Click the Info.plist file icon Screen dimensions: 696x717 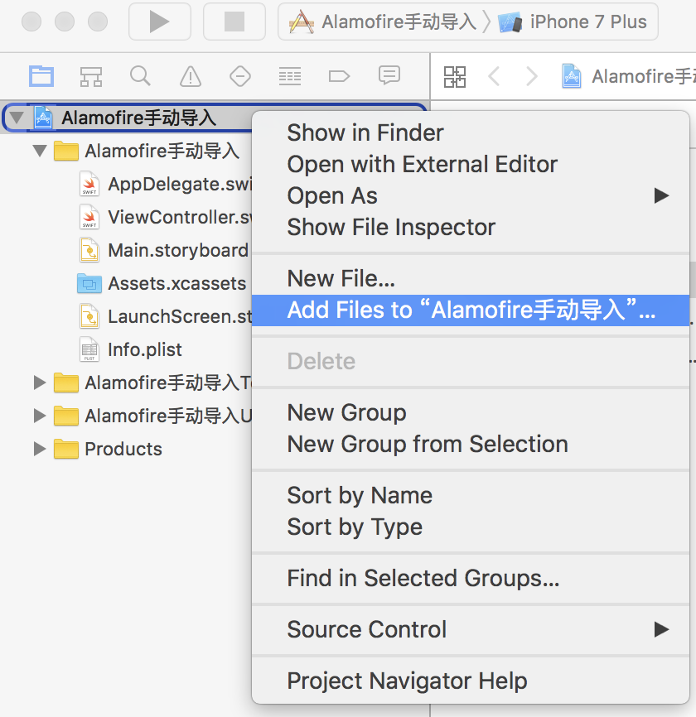[x=89, y=349]
